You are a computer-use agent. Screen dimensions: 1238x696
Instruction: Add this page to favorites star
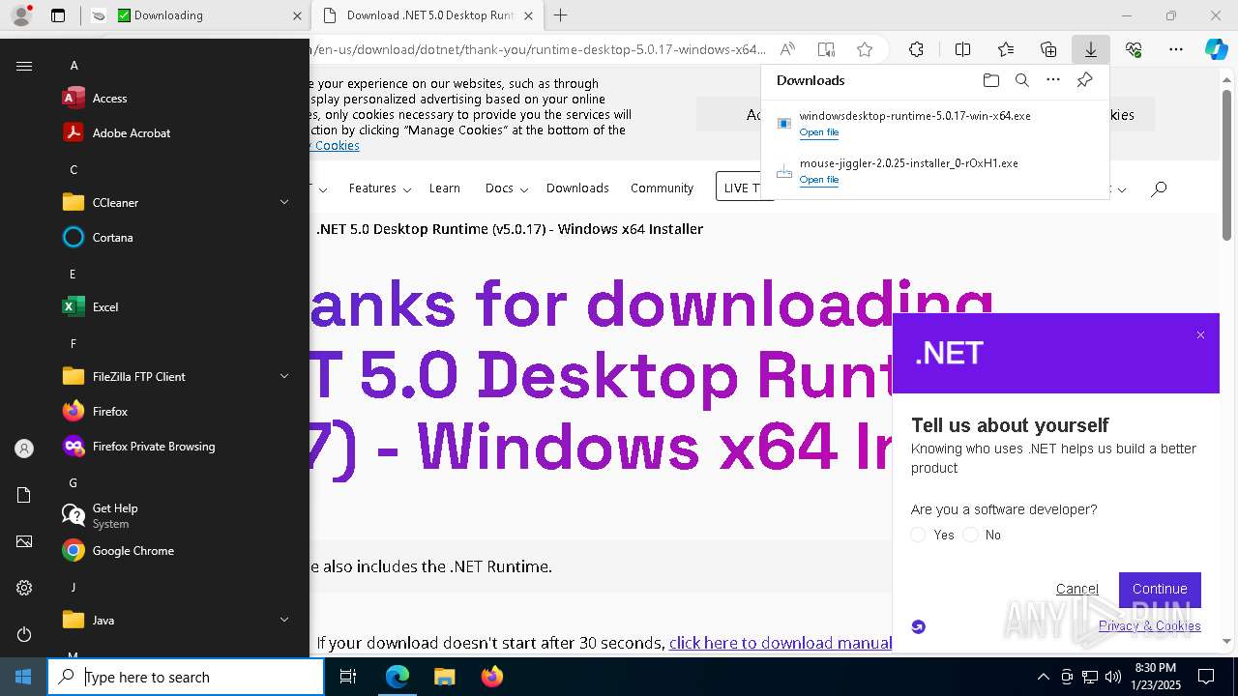(x=865, y=49)
